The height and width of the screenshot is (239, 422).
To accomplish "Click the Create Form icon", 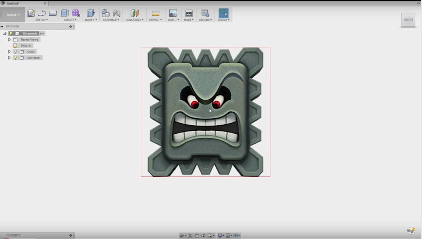I will click(x=76, y=13).
